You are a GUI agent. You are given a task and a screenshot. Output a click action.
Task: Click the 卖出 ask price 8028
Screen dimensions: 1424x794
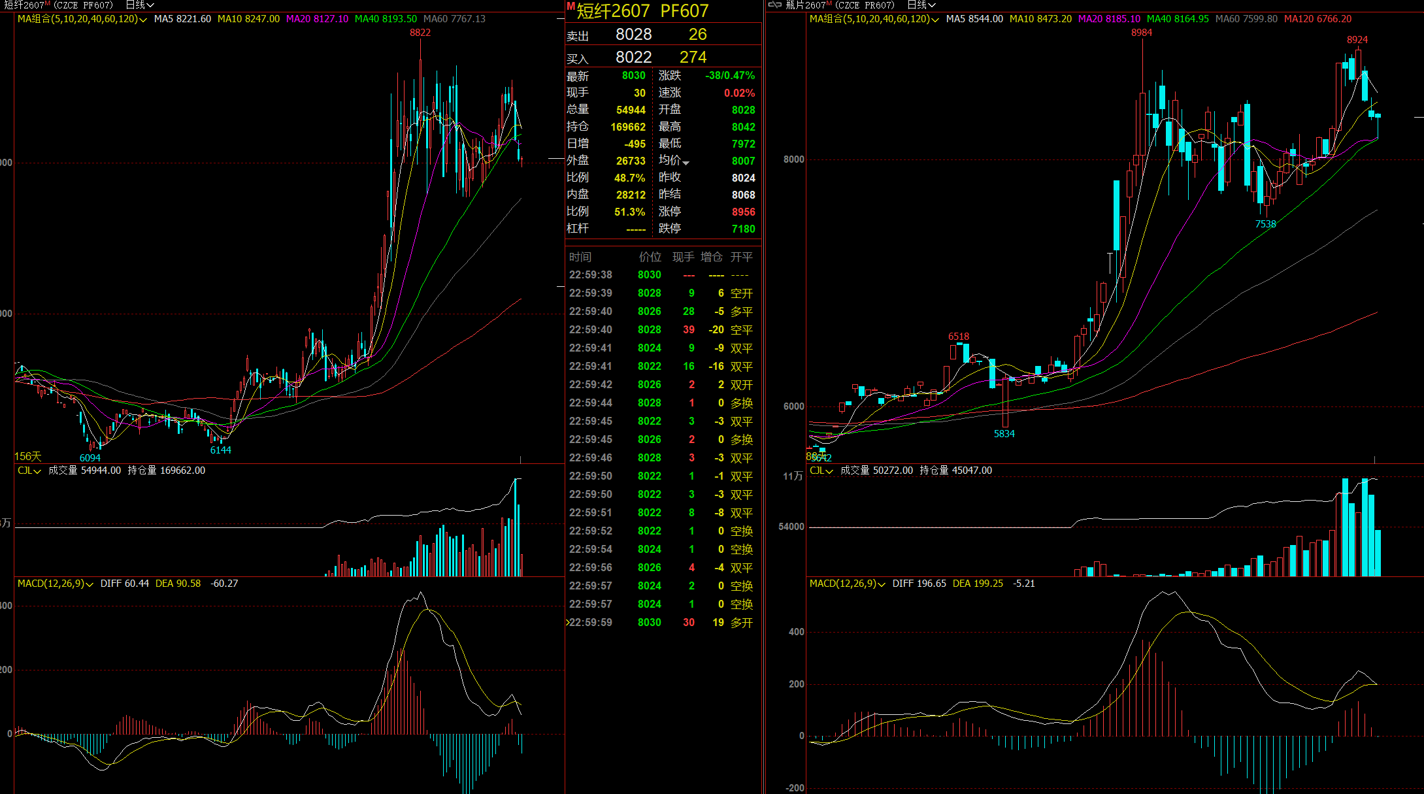coord(633,35)
